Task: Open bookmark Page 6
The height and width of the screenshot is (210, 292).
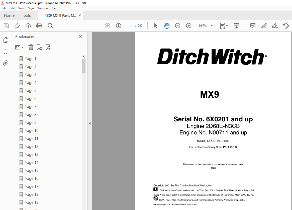Action: tap(31, 98)
